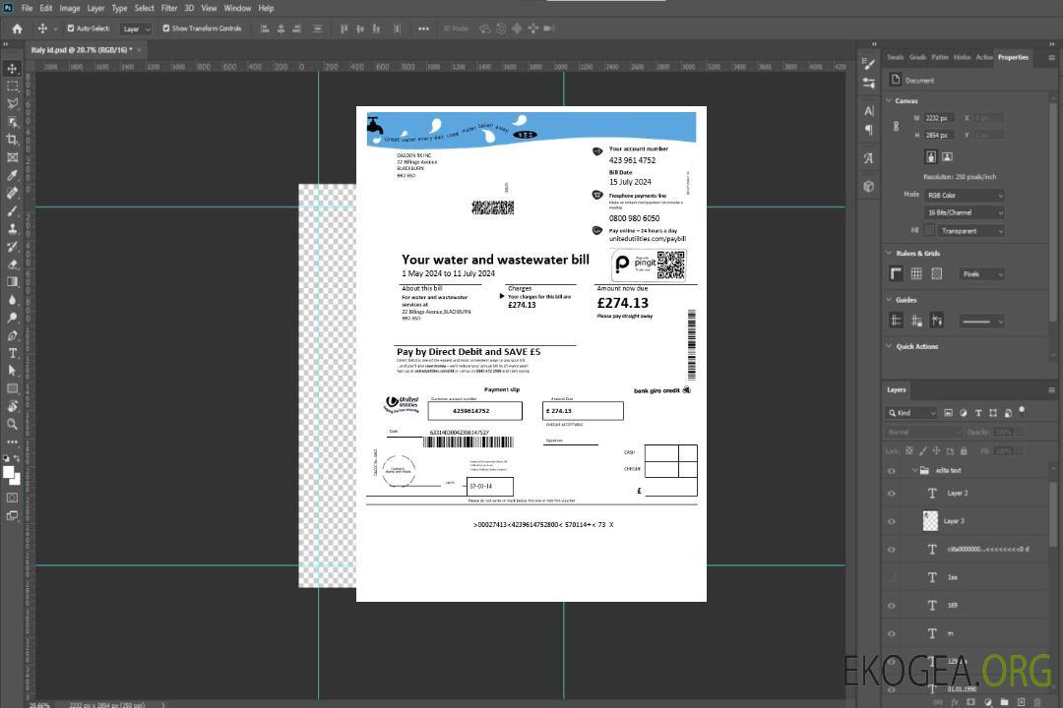Screen dimensions: 1063x708
Task: Click the Home icon in the options bar
Action: (17, 29)
